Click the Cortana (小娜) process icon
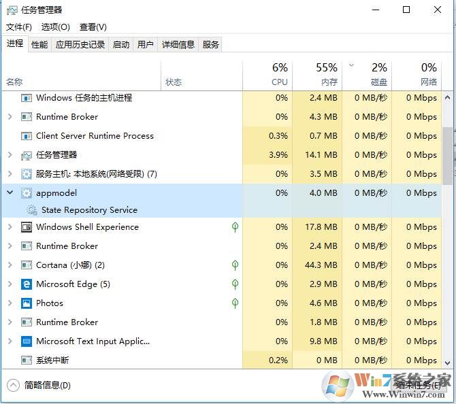 pos(27,265)
